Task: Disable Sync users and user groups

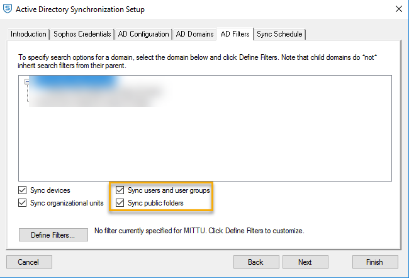Action: [121, 190]
